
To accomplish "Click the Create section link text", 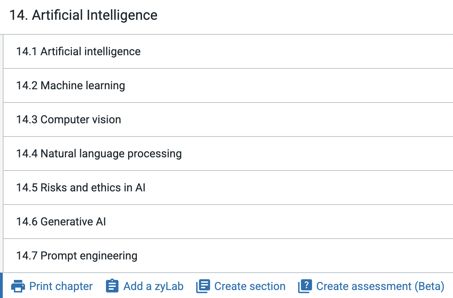I will (250, 286).
